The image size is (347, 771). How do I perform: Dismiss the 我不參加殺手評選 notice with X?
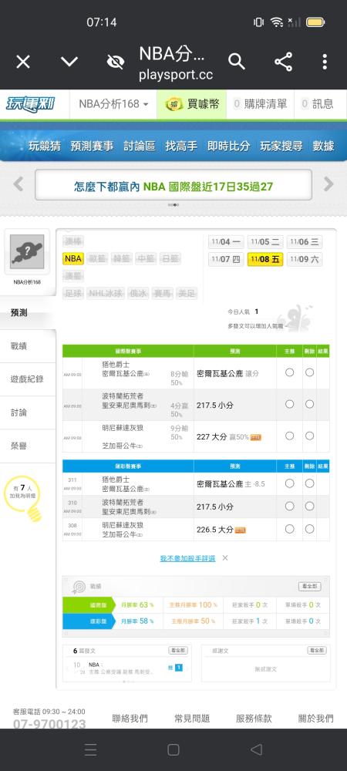pos(224,558)
